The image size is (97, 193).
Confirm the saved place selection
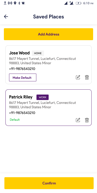49,183
